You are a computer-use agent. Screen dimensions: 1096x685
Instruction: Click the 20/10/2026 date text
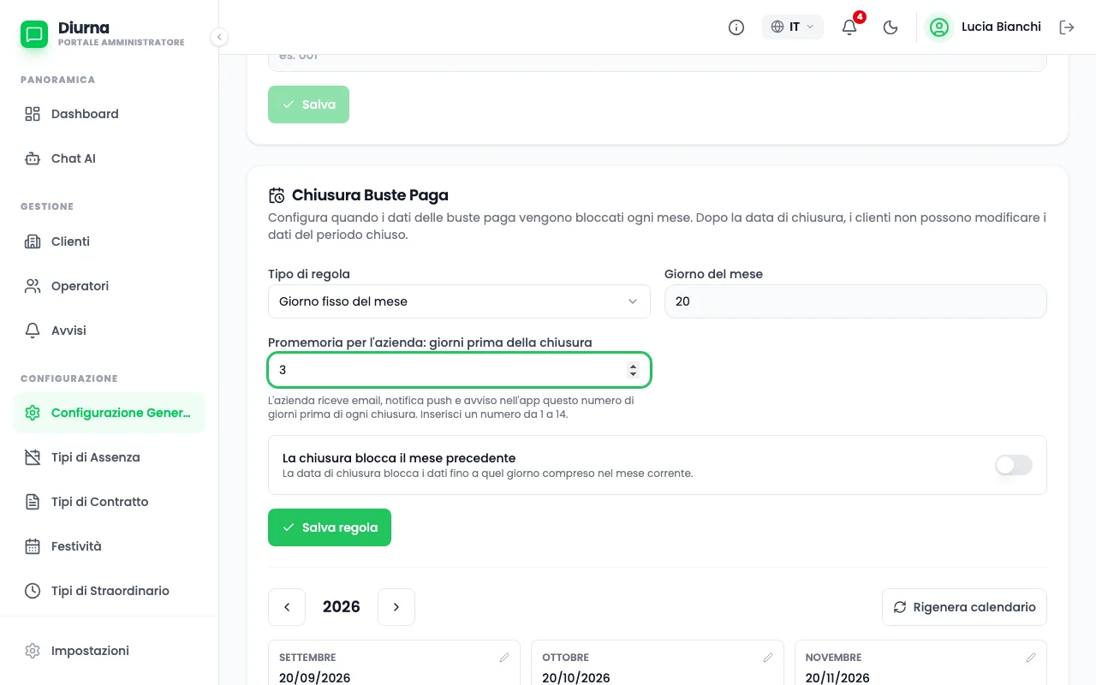point(578,677)
